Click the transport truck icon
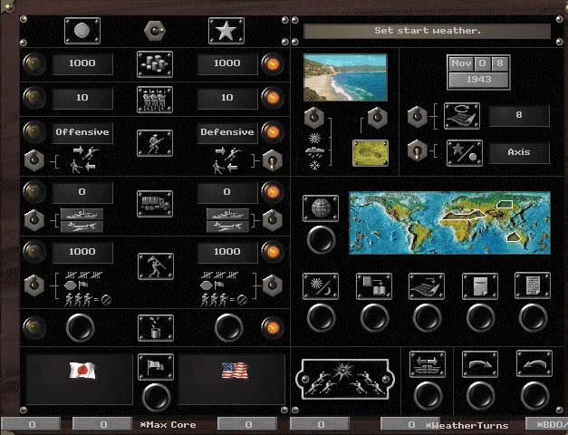This screenshot has width=568, height=435. click(155, 199)
